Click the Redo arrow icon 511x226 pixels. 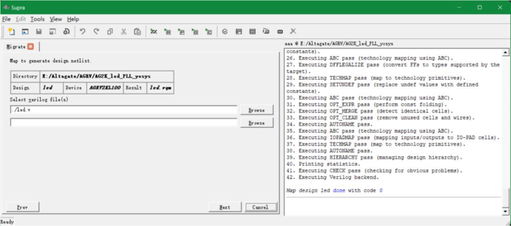pos(96,31)
